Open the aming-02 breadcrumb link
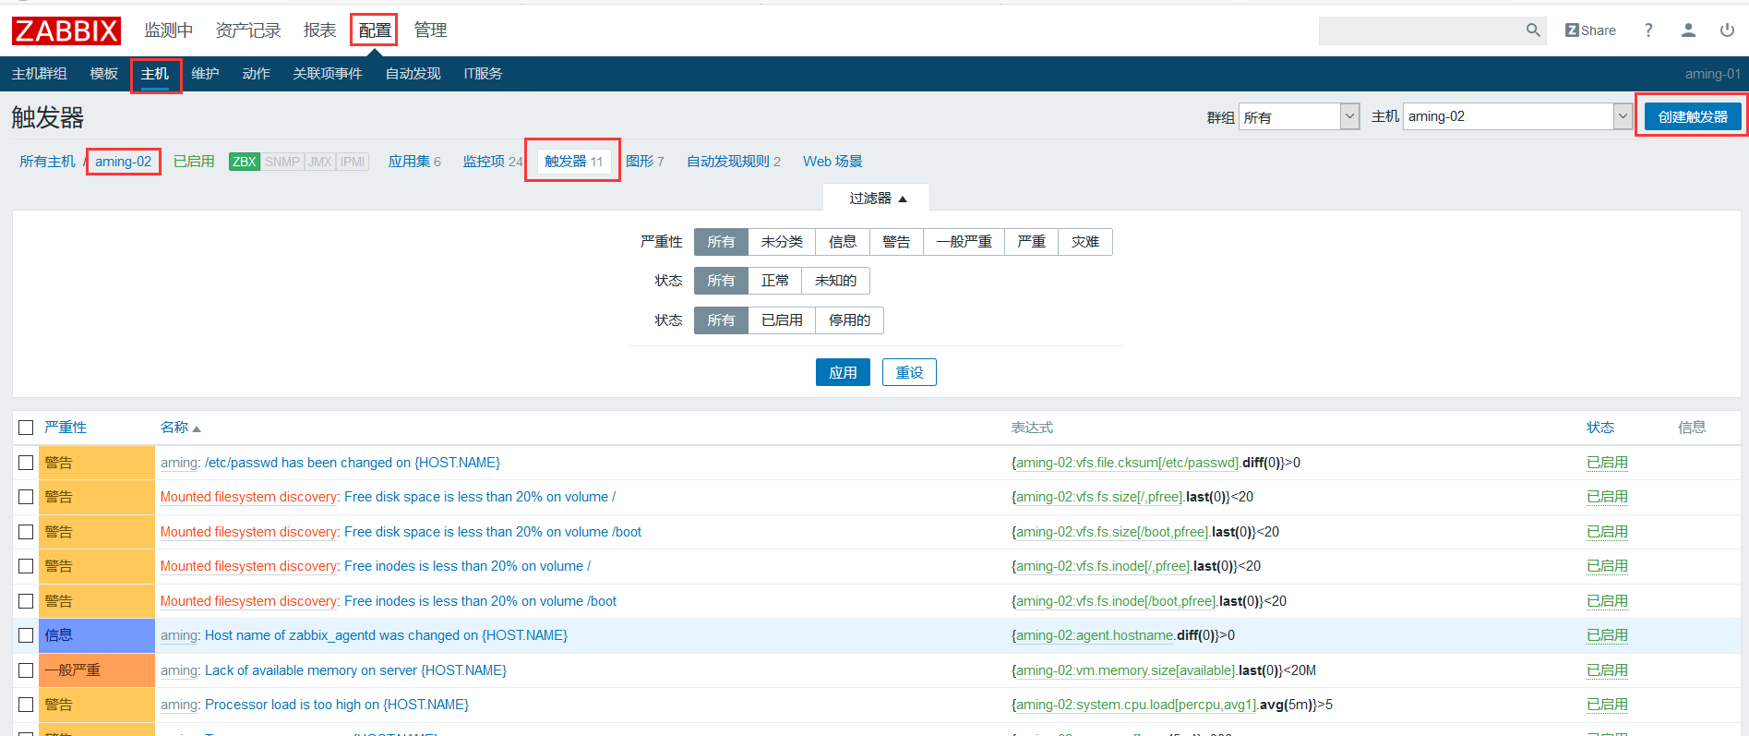This screenshot has width=1749, height=736. (123, 162)
